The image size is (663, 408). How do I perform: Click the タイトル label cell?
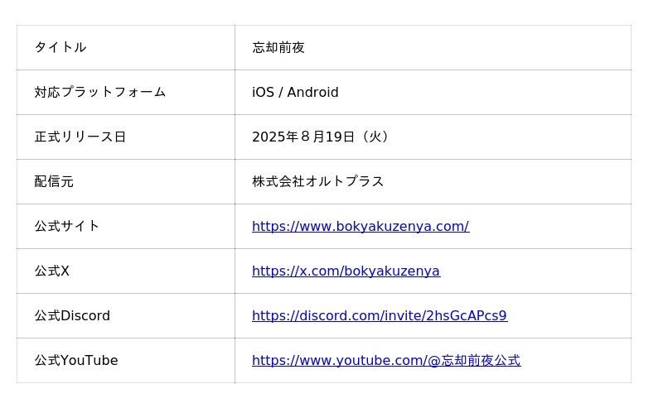(60, 47)
